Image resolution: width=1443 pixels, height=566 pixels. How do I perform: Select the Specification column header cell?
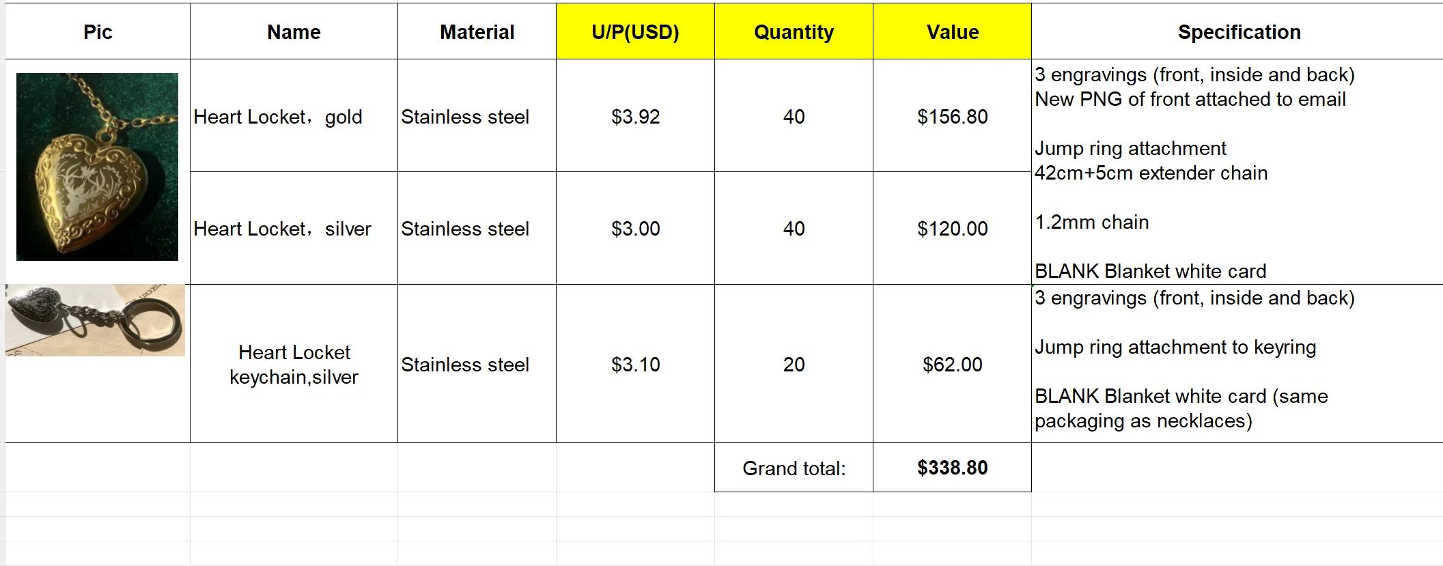click(x=1237, y=31)
